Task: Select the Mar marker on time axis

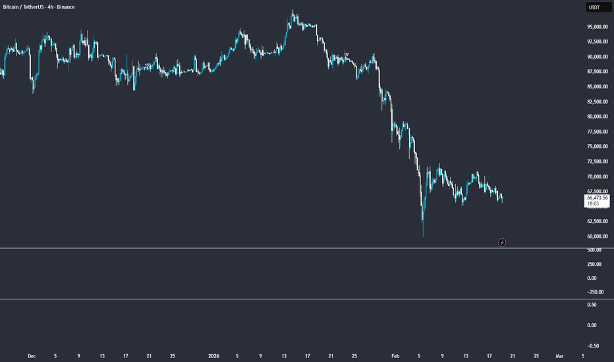Action: tap(559, 355)
